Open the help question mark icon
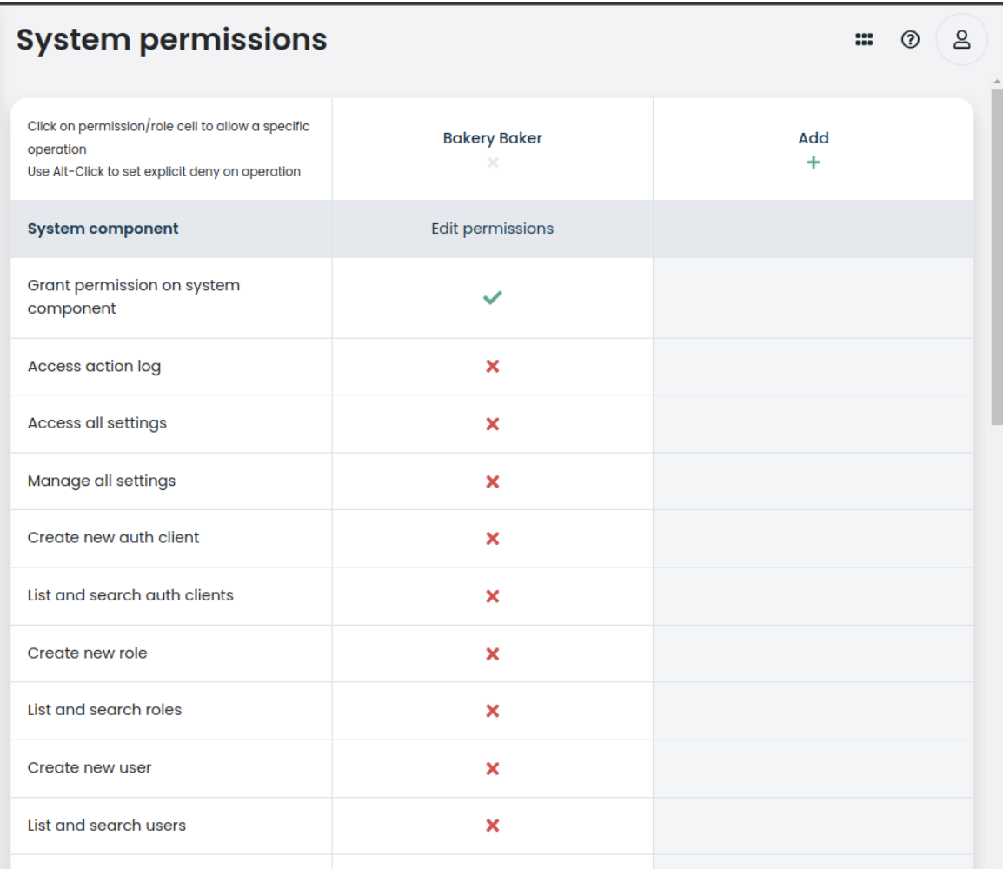The width and height of the screenshot is (1003, 869). 910,40
